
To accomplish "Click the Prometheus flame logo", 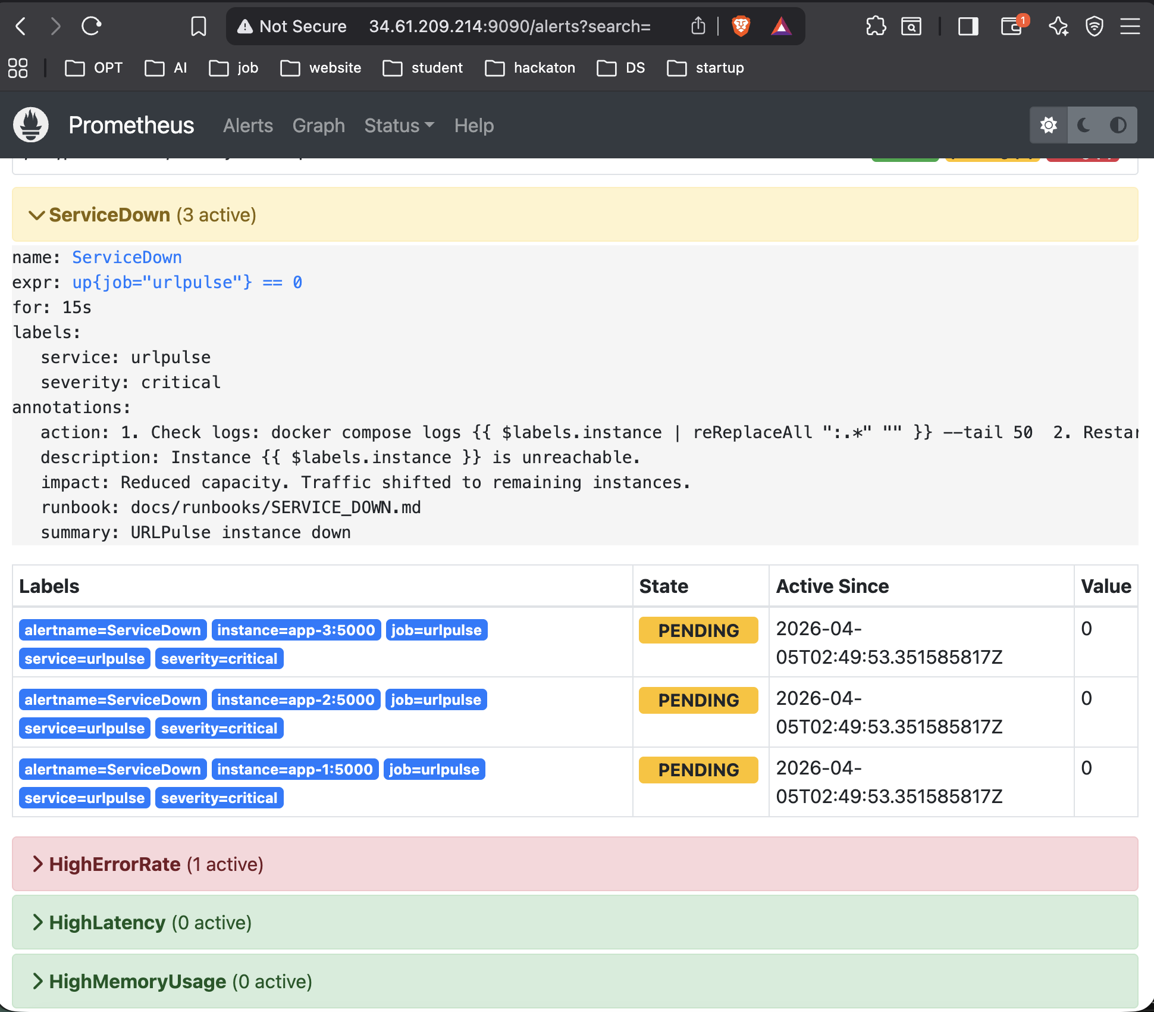I will [31, 125].
